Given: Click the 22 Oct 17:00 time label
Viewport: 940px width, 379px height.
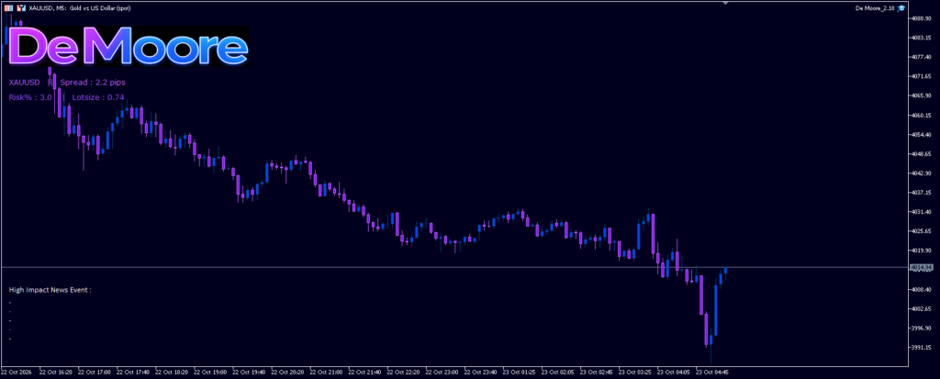Looking at the screenshot, I should 95,372.
